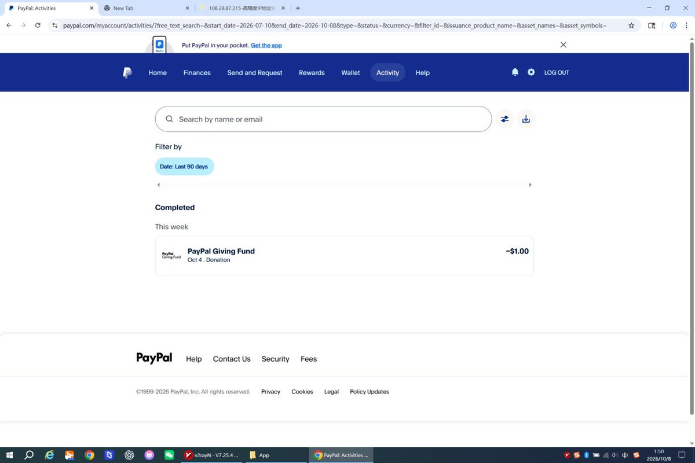Click the magnifier icon inside search box
The image size is (695, 463).
pos(170,119)
